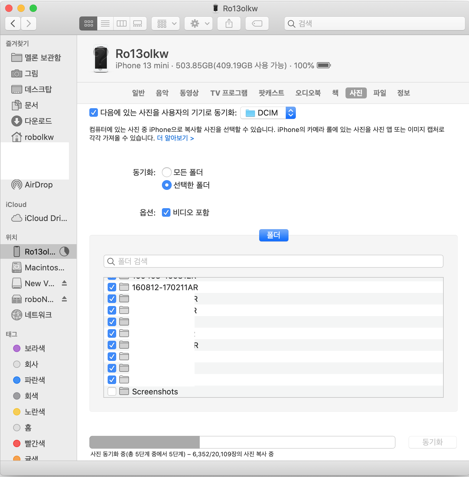469x477 pixels.
Task: Open 멜론 보관함 folder in sidebar
Action: [38, 57]
